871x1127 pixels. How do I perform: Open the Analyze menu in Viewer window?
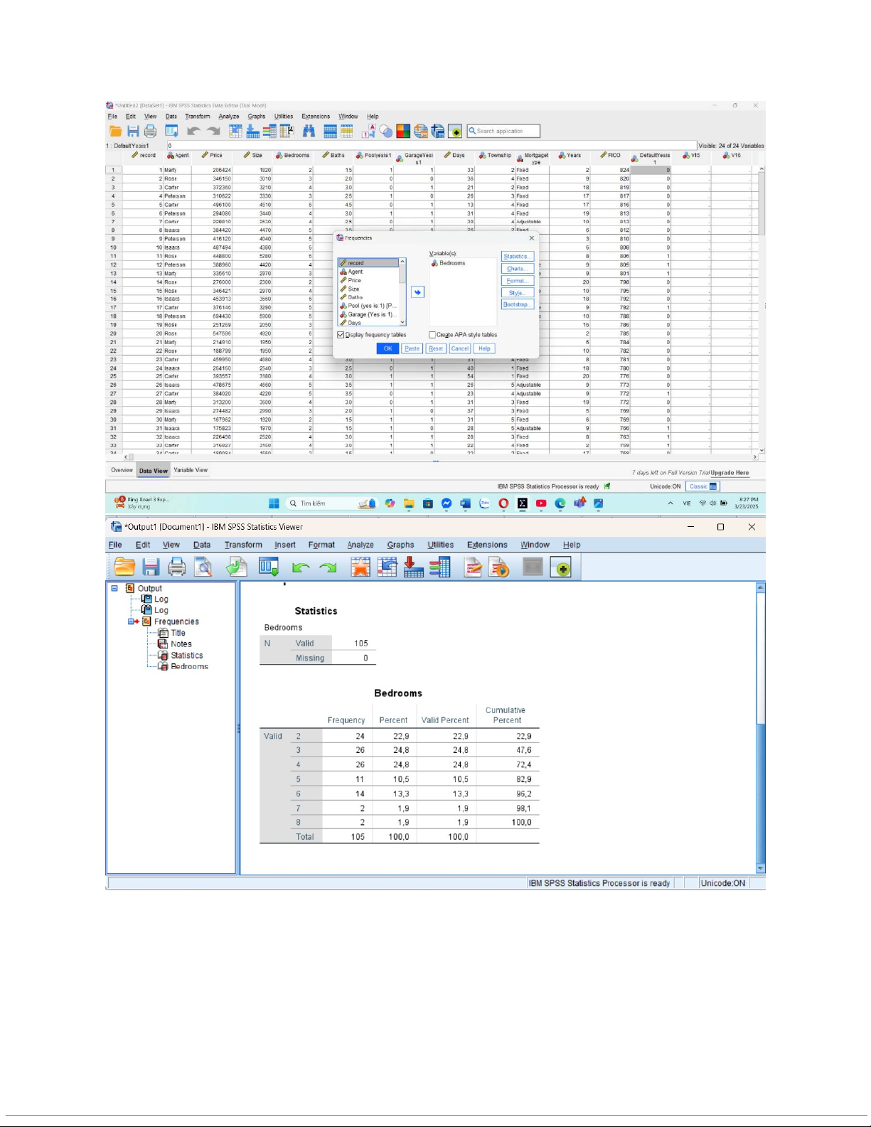[360, 545]
